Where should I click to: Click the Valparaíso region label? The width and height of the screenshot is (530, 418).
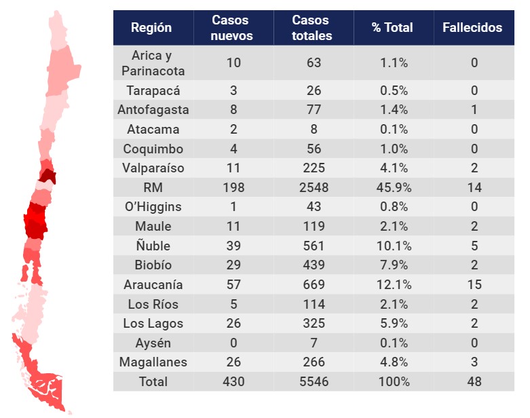(x=153, y=168)
